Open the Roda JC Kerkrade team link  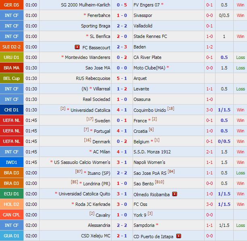pos(93,204)
